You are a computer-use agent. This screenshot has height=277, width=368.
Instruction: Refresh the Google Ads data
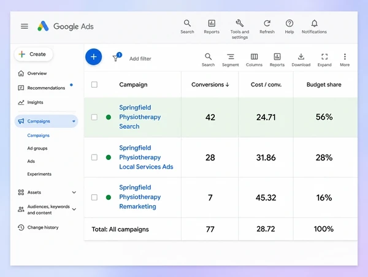pos(267,27)
